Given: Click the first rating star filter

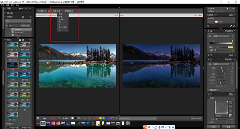Looking at the screenshot, I should 84,118.
